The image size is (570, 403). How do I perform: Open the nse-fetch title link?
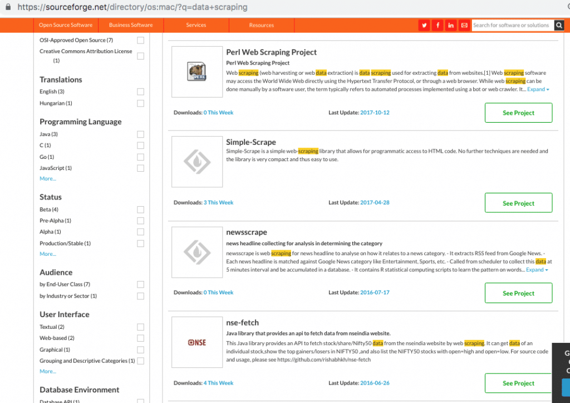point(243,323)
